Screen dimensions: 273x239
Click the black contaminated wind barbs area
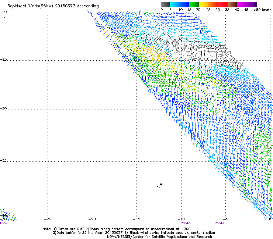pos(200,50)
